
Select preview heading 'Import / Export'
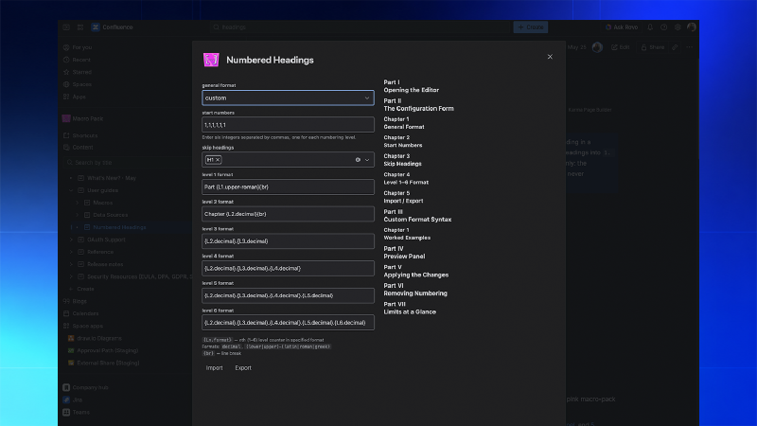(403, 201)
